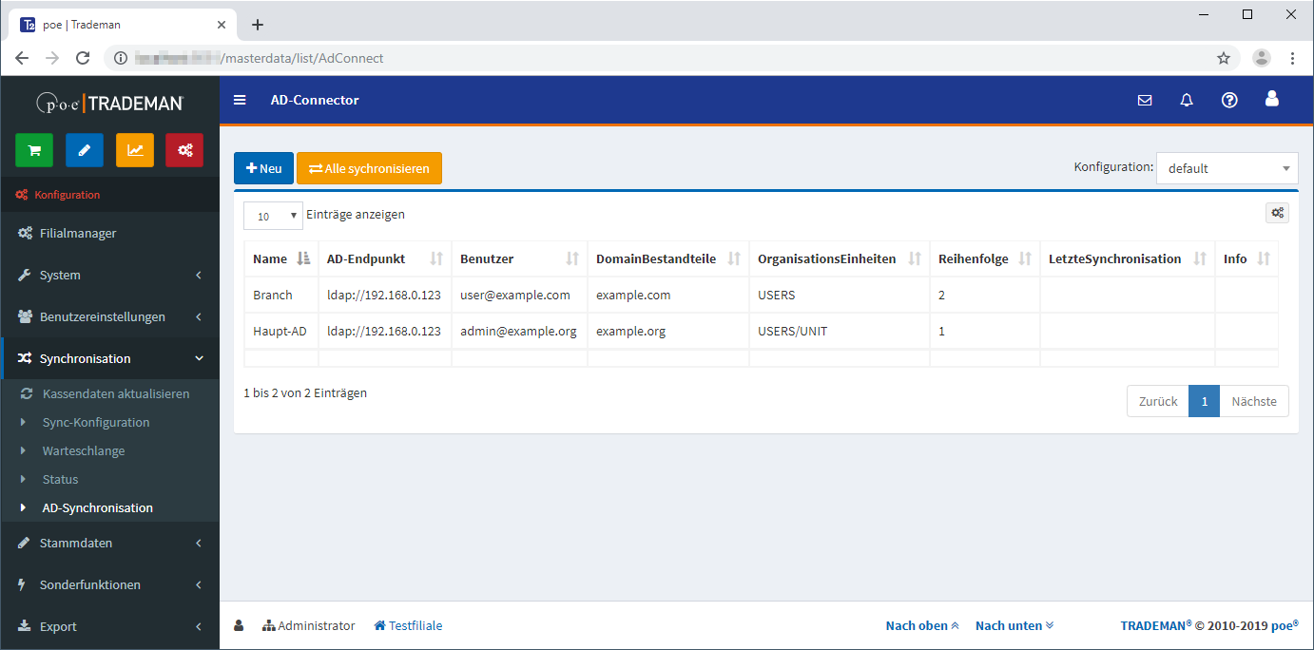The image size is (1314, 650).
Task: Open the entries-per-page dropdown
Action: click(x=273, y=216)
